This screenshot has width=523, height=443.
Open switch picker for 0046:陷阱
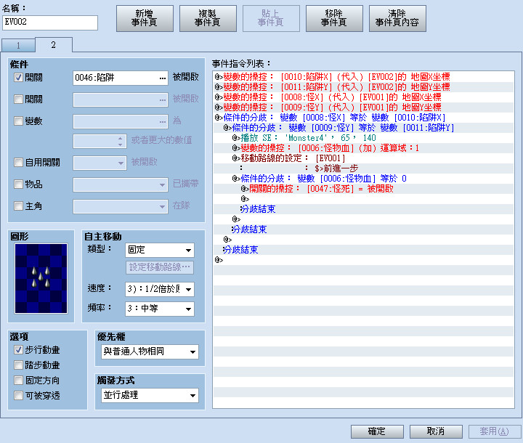(x=163, y=78)
